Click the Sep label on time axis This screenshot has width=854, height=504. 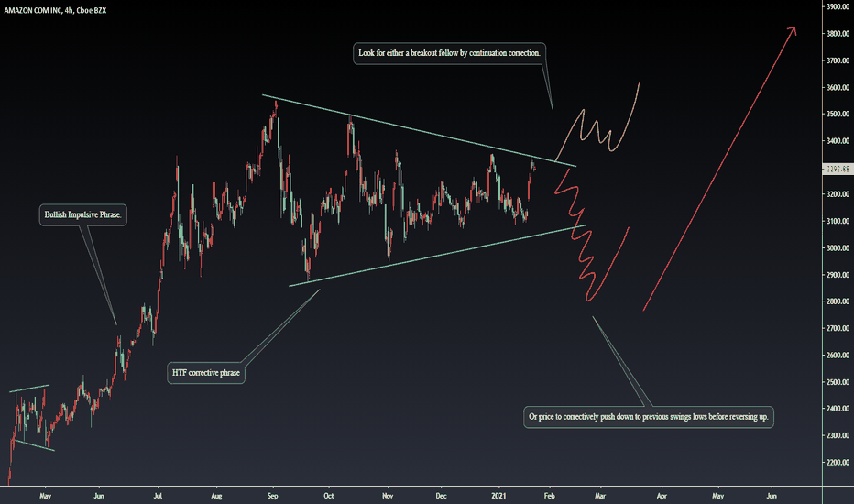(x=273, y=496)
